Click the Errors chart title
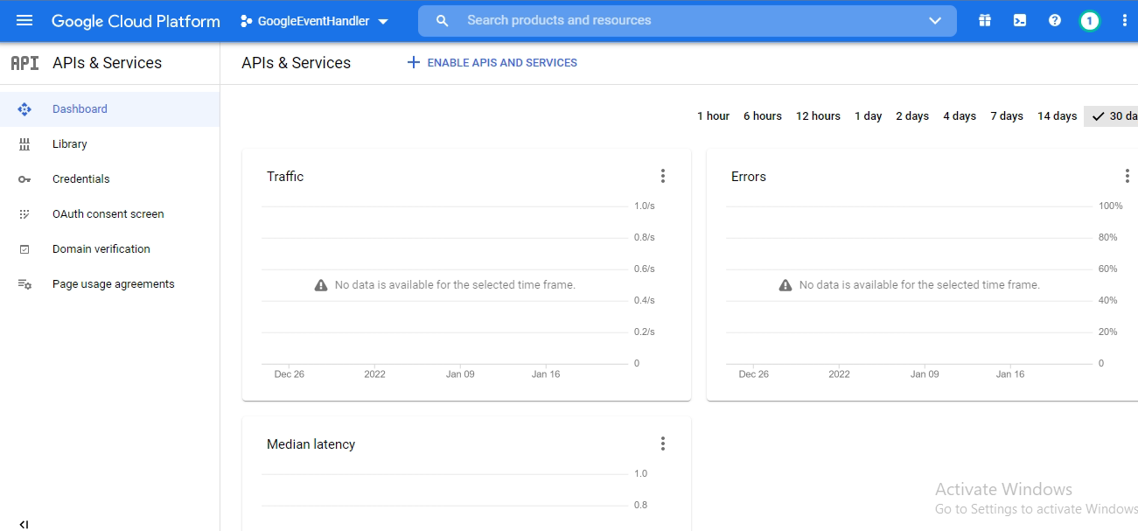 tap(749, 177)
